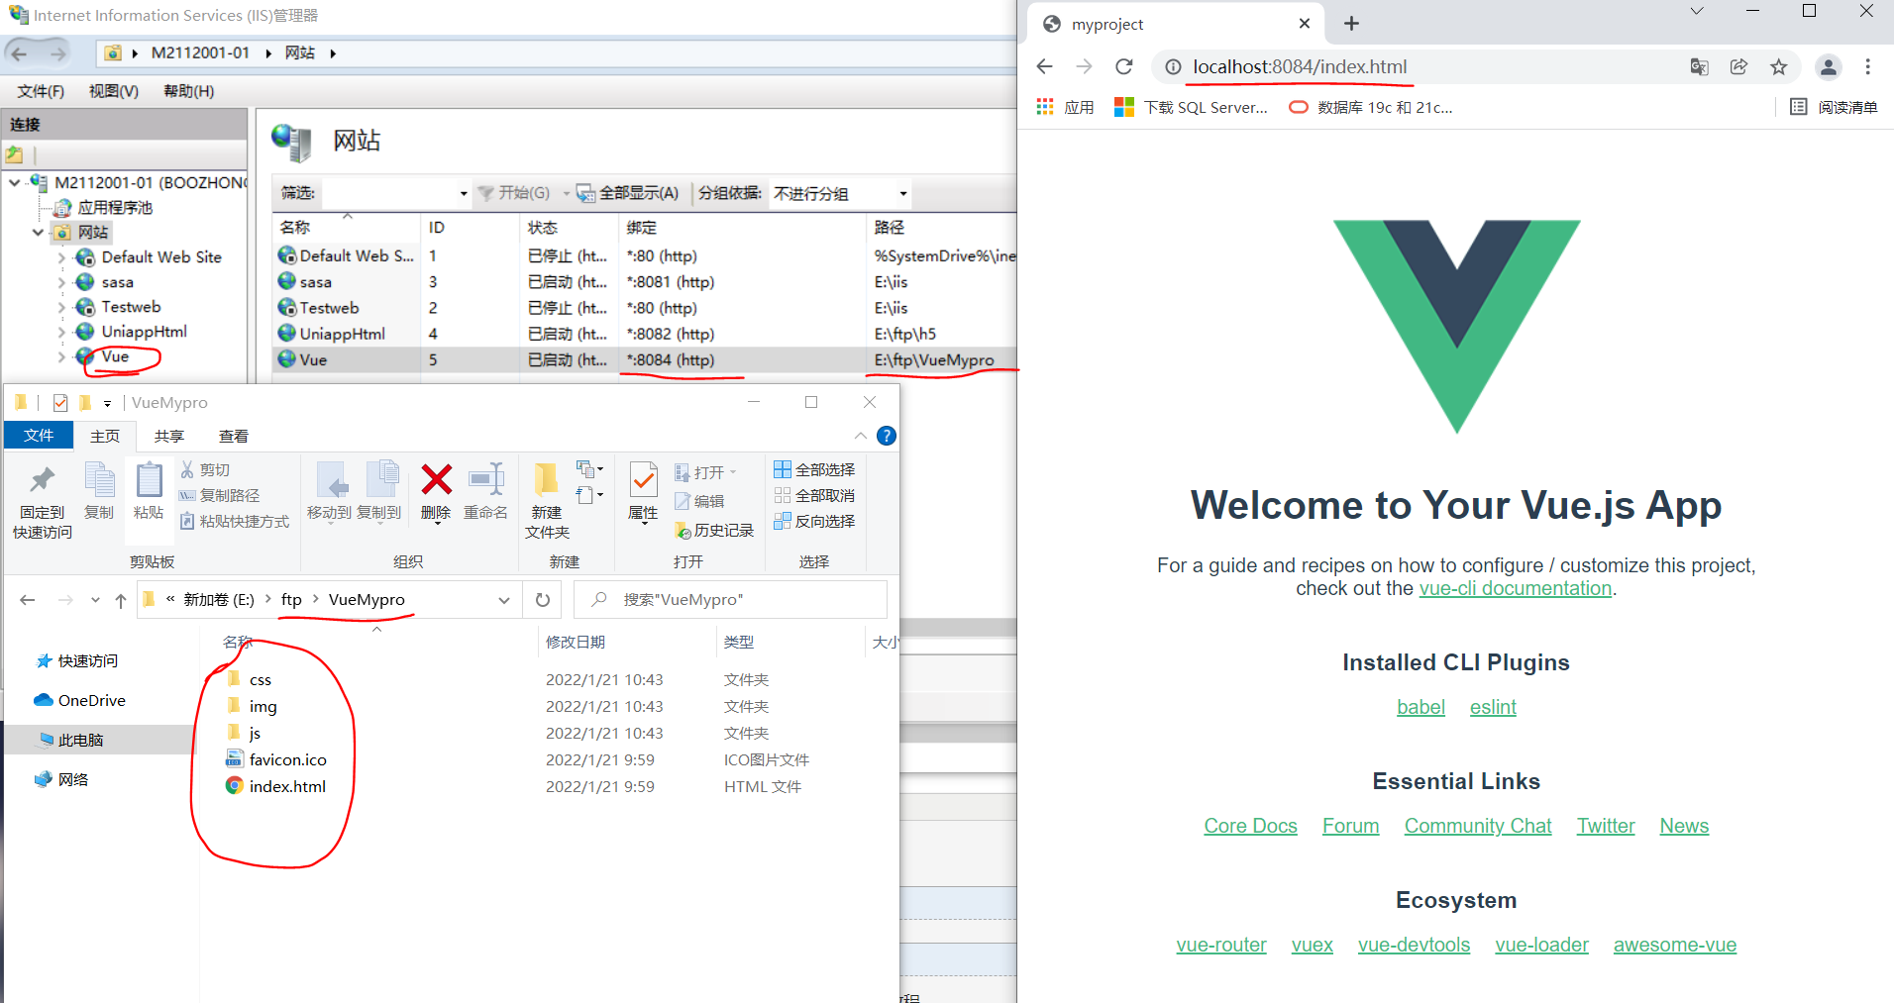Viewport: 1894px width, 1003px height.
Task: Click the Rename icon
Action: click(486, 480)
